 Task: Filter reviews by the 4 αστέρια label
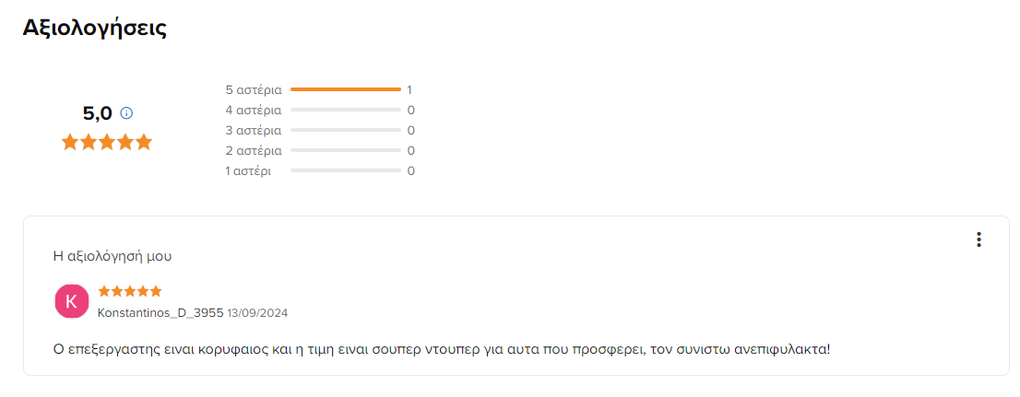click(254, 110)
